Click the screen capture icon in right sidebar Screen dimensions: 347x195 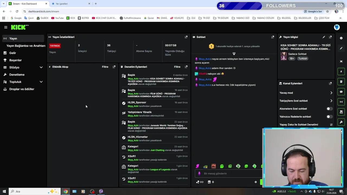[x=341, y=61]
